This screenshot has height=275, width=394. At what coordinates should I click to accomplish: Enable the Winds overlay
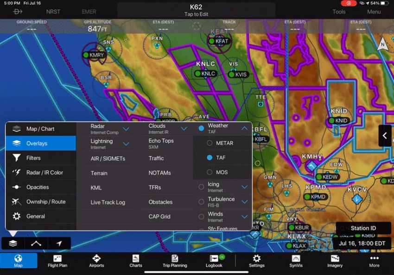tap(201, 217)
